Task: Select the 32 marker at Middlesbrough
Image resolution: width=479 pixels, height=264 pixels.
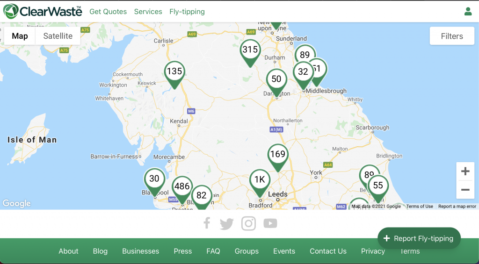Action: pyautogui.click(x=303, y=75)
